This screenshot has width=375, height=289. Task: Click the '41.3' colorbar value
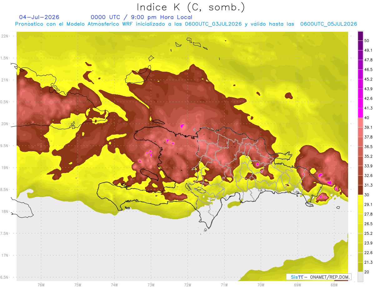tap(368, 108)
